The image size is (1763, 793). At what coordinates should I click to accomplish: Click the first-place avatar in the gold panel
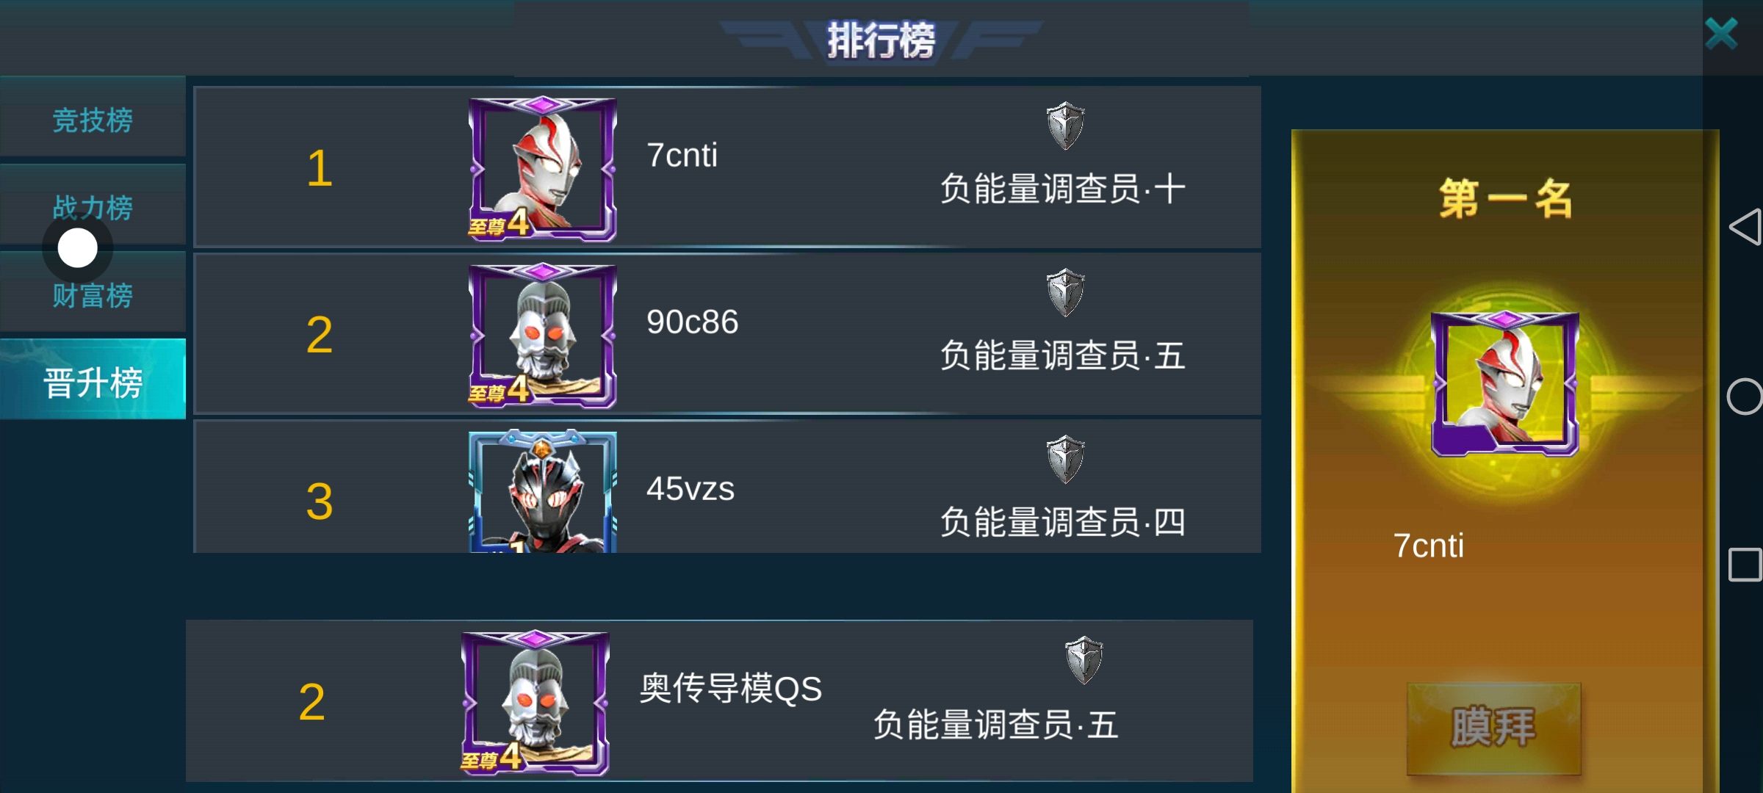pos(1505,383)
